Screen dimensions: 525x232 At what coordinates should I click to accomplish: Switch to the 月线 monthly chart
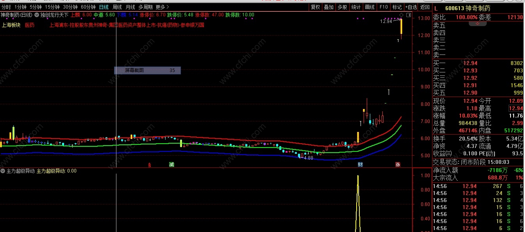click(130, 7)
